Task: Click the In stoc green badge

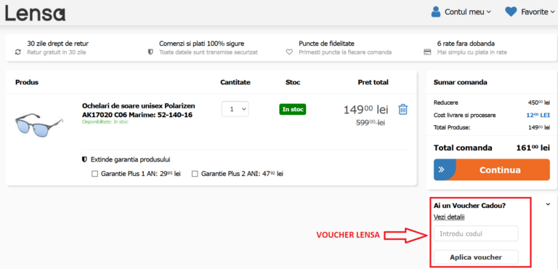Action: pyautogui.click(x=293, y=109)
